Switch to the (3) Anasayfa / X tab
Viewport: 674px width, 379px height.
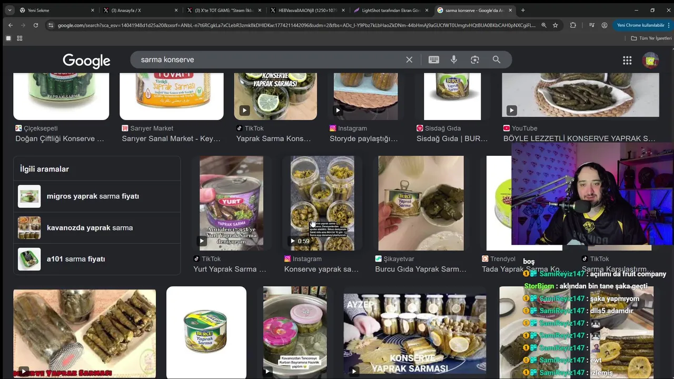(140, 10)
